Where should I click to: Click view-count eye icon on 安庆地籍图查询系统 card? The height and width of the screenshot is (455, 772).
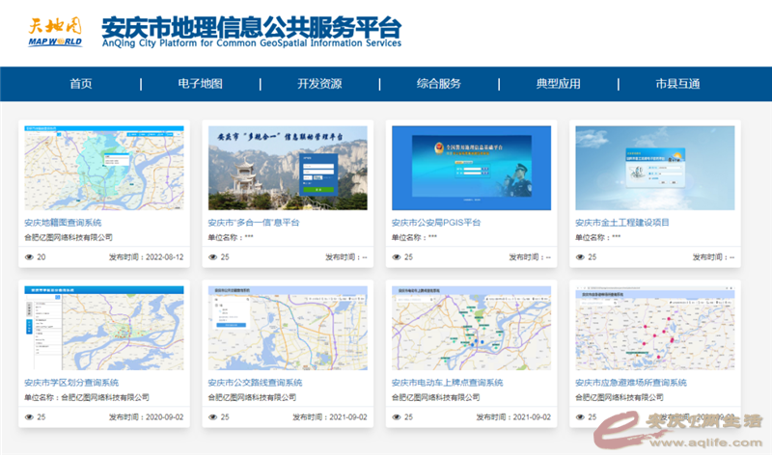[26, 257]
